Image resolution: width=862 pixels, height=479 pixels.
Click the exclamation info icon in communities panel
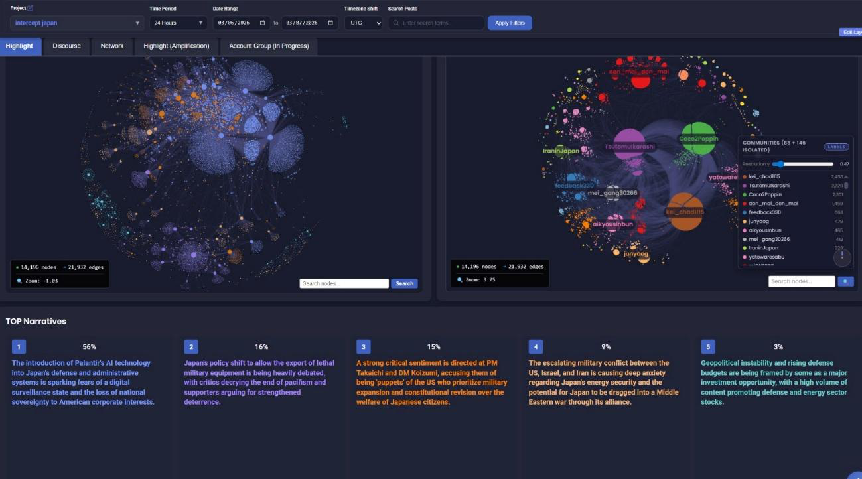point(842,257)
